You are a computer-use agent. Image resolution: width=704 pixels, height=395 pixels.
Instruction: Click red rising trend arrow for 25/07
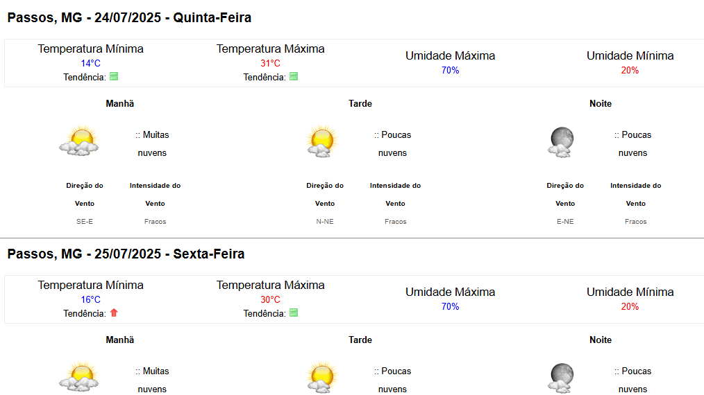(x=114, y=313)
